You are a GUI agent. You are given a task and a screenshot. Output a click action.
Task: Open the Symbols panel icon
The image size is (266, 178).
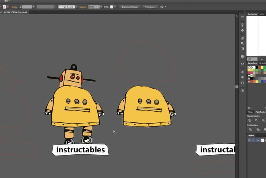pos(242,30)
